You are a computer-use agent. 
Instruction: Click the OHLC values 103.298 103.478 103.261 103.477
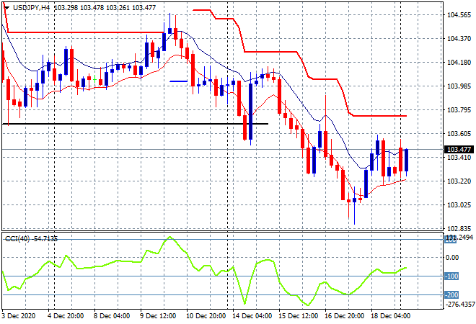[105, 8]
